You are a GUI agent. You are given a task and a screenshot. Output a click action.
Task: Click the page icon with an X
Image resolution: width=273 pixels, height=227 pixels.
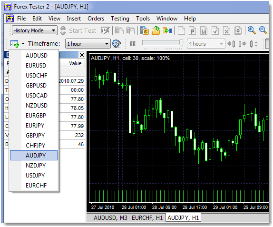(226, 30)
